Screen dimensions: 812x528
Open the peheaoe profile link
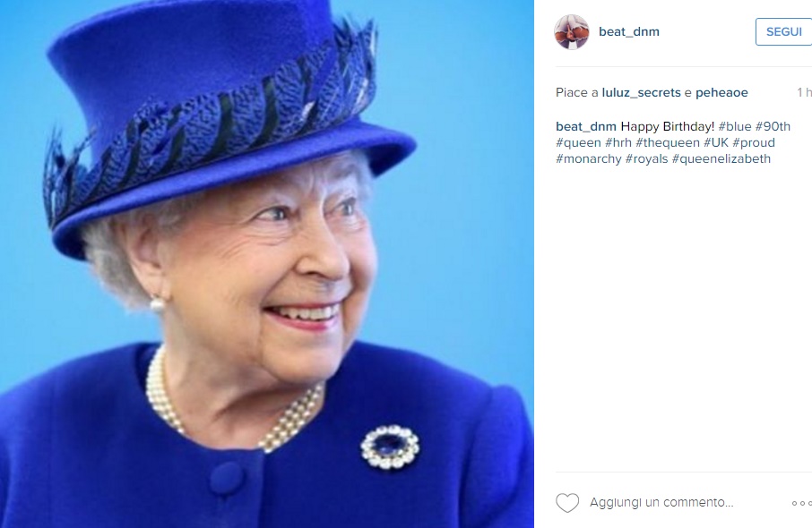click(x=721, y=92)
